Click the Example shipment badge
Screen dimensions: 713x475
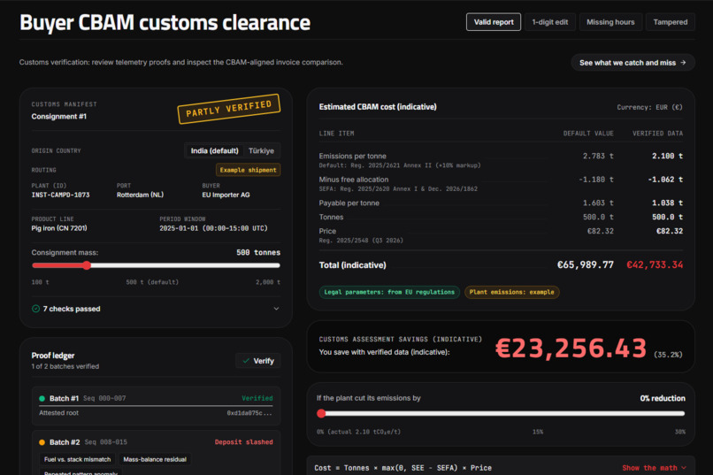pyautogui.click(x=248, y=170)
